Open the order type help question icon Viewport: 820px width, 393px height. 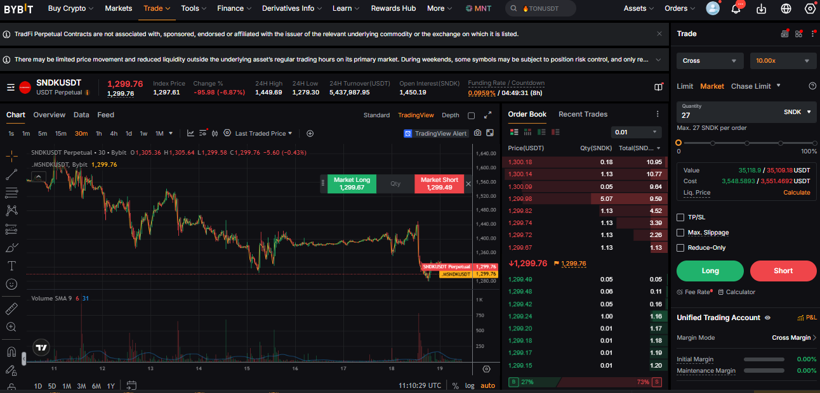[812, 86]
